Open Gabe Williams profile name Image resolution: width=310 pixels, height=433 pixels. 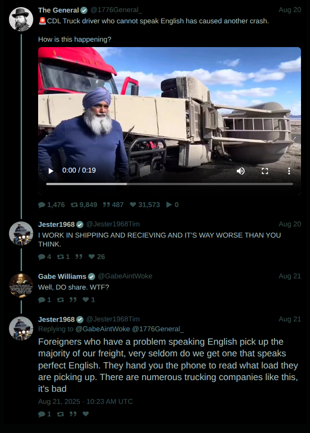[x=62, y=276]
